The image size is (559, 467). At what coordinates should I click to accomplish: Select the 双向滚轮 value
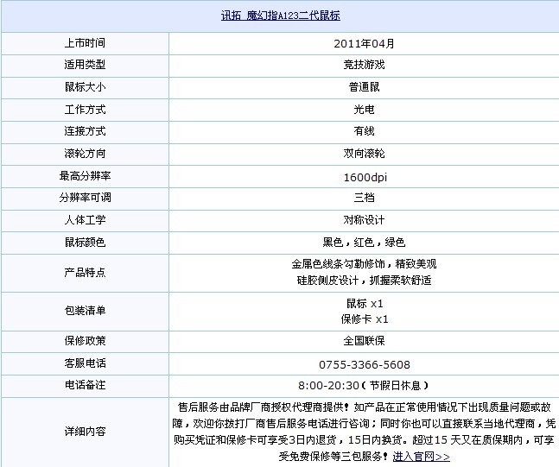click(364, 154)
